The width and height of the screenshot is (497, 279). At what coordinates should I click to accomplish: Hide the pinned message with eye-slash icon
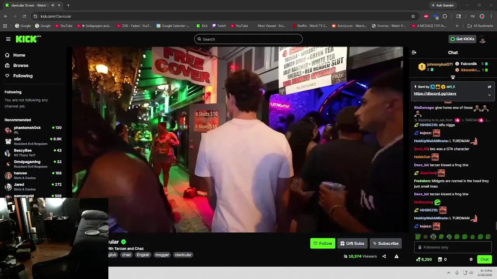point(489,87)
